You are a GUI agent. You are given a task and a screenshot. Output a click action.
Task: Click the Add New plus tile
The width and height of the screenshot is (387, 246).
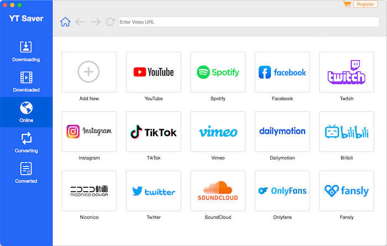89,72
